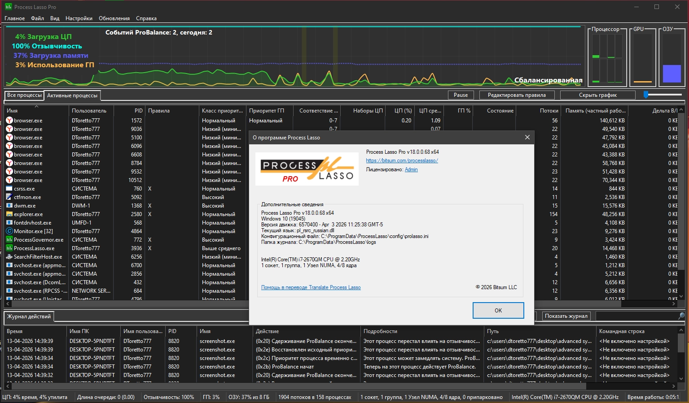The image size is (689, 403).
Task: Click the search magnifier icon in log panel
Action: [x=681, y=316]
